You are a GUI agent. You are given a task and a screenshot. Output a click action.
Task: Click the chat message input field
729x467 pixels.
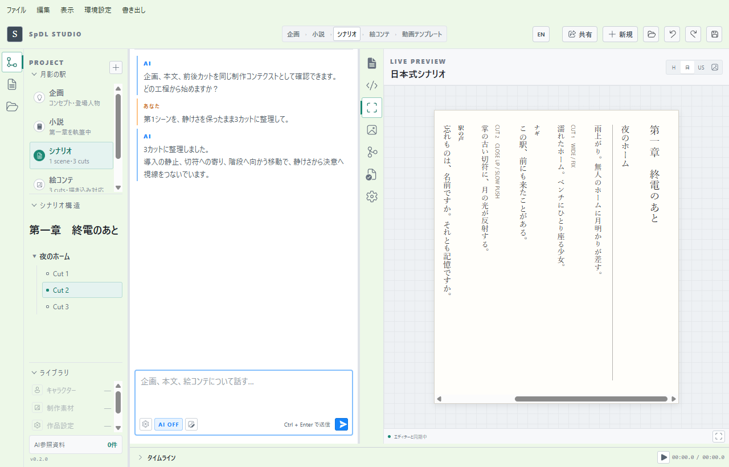click(x=244, y=394)
